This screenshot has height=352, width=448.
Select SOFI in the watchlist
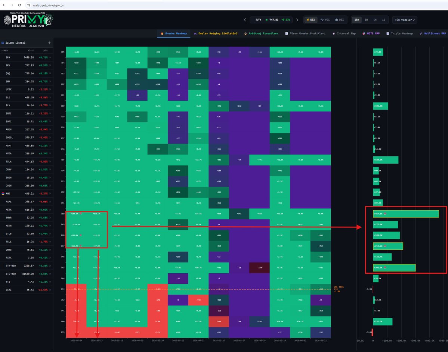click(x=27, y=122)
